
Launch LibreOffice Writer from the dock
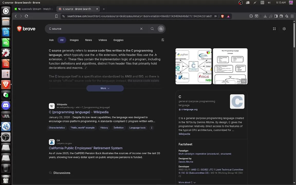tap(6, 32)
